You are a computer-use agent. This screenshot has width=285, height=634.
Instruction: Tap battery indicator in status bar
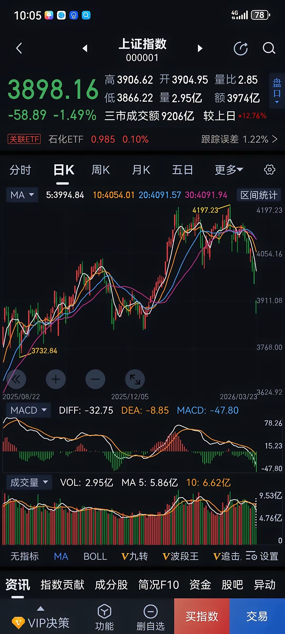click(260, 15)
